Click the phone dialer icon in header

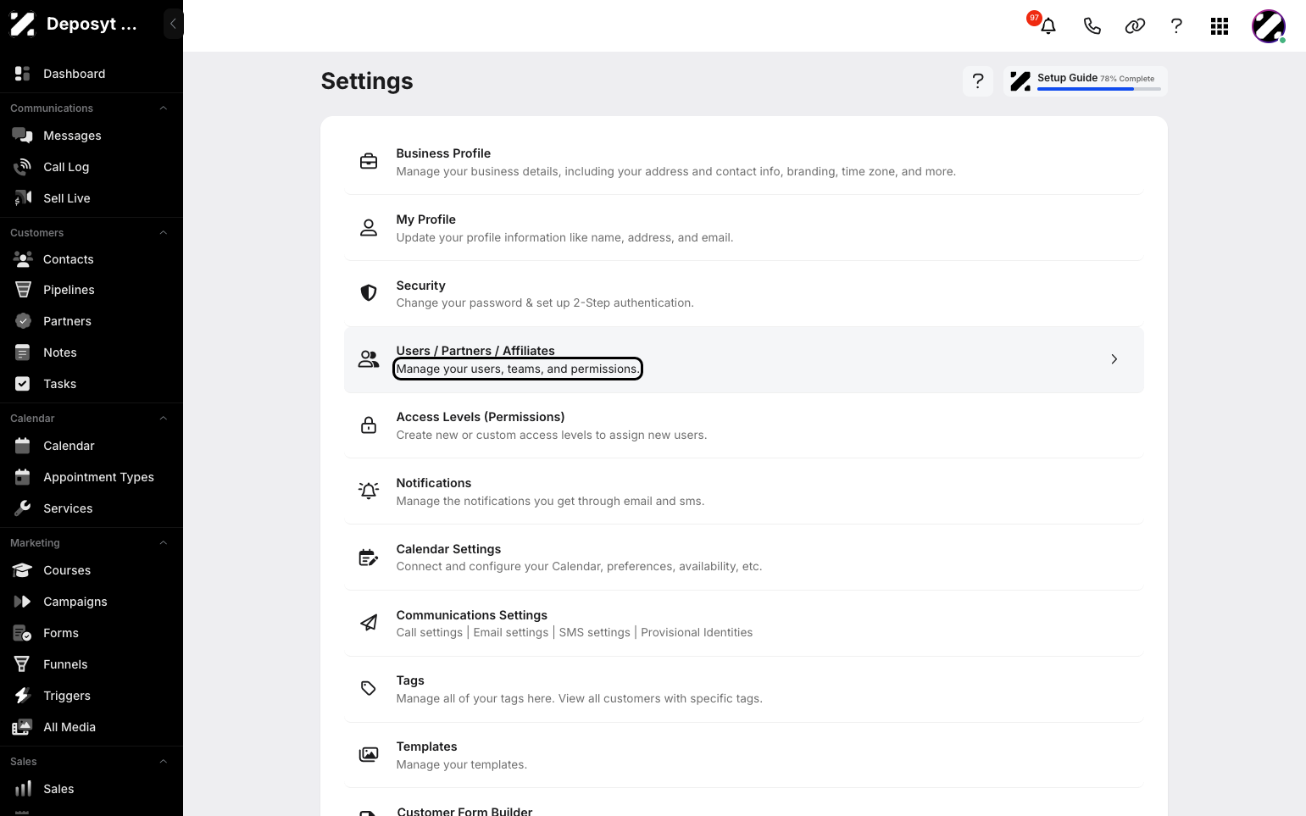tap(1092, 26)
